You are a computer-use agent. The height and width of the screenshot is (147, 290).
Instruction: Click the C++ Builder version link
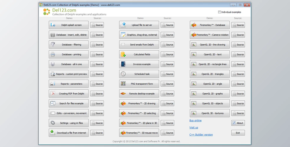click(201, 135)
